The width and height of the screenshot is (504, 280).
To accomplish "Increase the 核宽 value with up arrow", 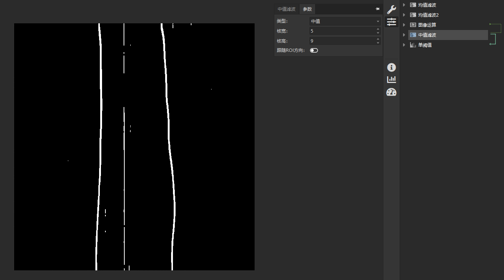I will (378, 29).
